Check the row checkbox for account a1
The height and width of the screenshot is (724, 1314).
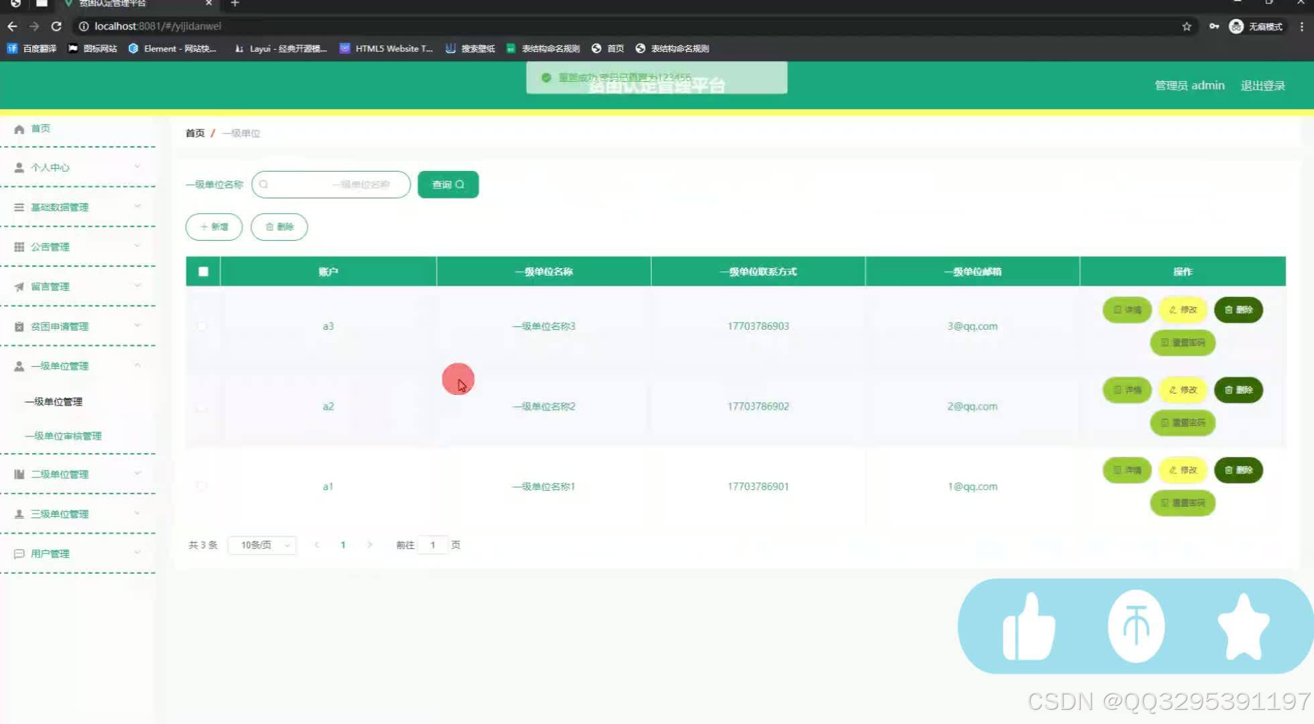point(202,487)
